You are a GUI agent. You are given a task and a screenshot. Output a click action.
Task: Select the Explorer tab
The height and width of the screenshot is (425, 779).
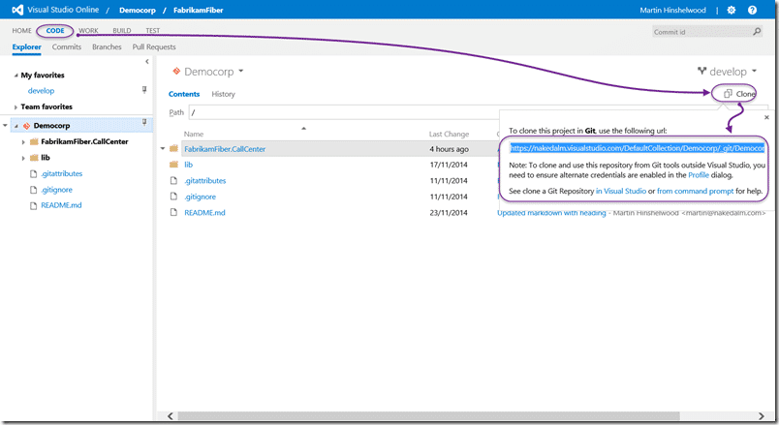tap(27, 46)
